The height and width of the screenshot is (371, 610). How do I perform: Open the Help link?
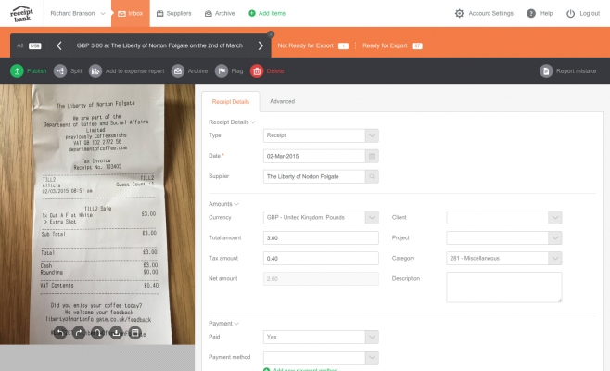546,13
